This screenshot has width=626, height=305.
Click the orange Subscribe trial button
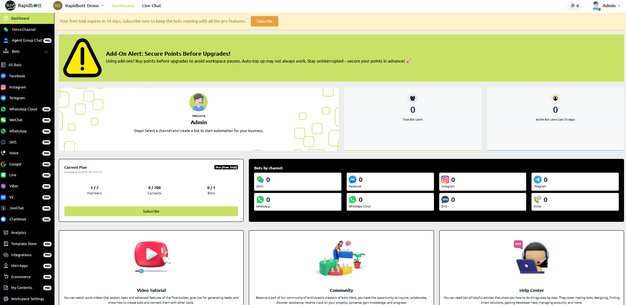click(x=264, y=21)
